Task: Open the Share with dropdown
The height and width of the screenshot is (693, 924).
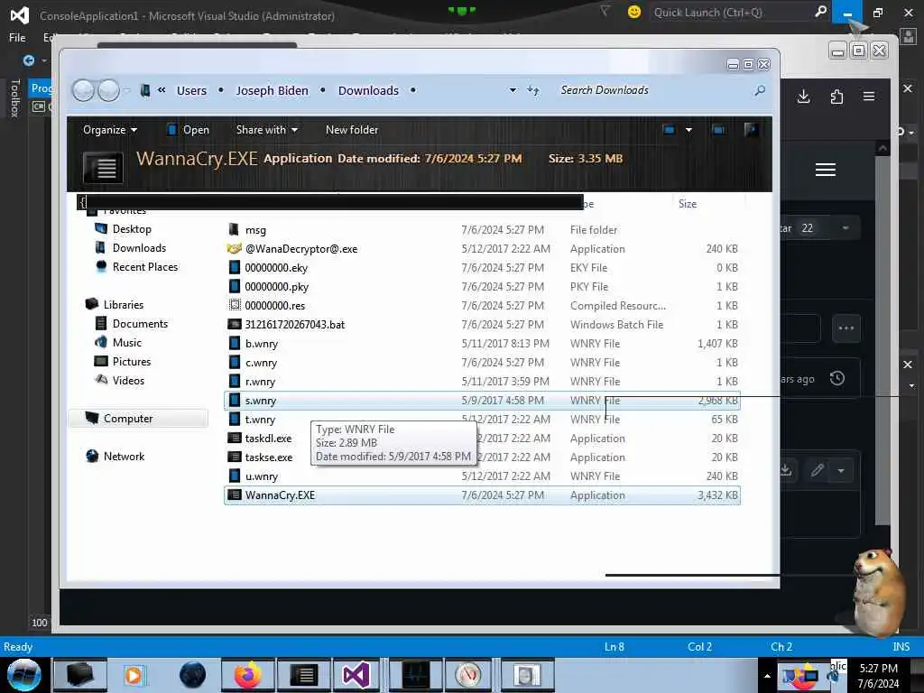Action: pyautogui.click(x=266, y=130)
